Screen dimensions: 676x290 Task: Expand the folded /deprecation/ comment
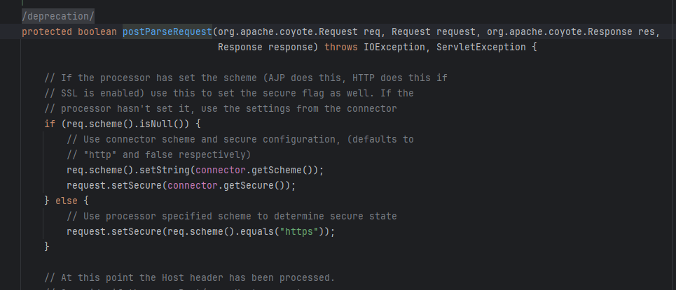pyautogui.click(x=57, y=16)
